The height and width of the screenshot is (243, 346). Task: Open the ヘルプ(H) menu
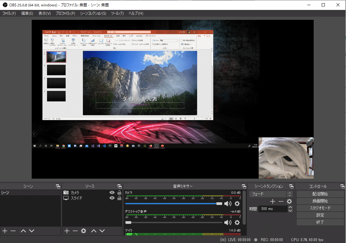[136, 13]
